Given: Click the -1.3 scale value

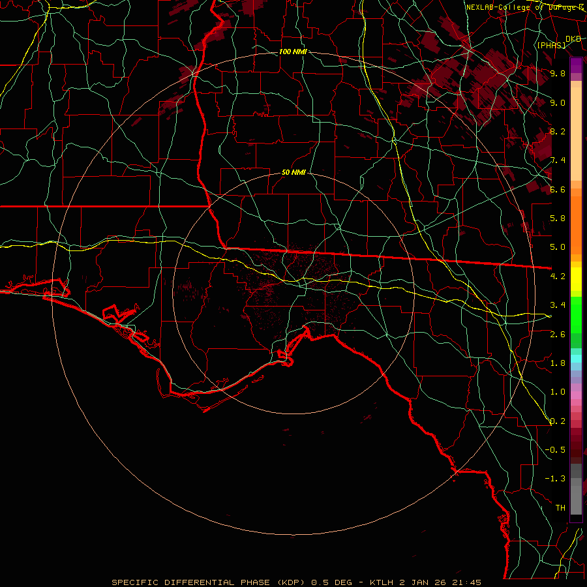Looking at the screenshot, I should coord(555,479).
